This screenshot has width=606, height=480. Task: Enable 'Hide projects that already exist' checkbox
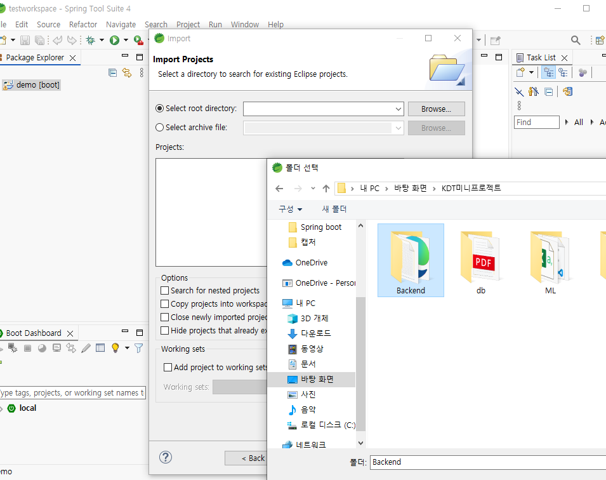(x=164, y=330)
